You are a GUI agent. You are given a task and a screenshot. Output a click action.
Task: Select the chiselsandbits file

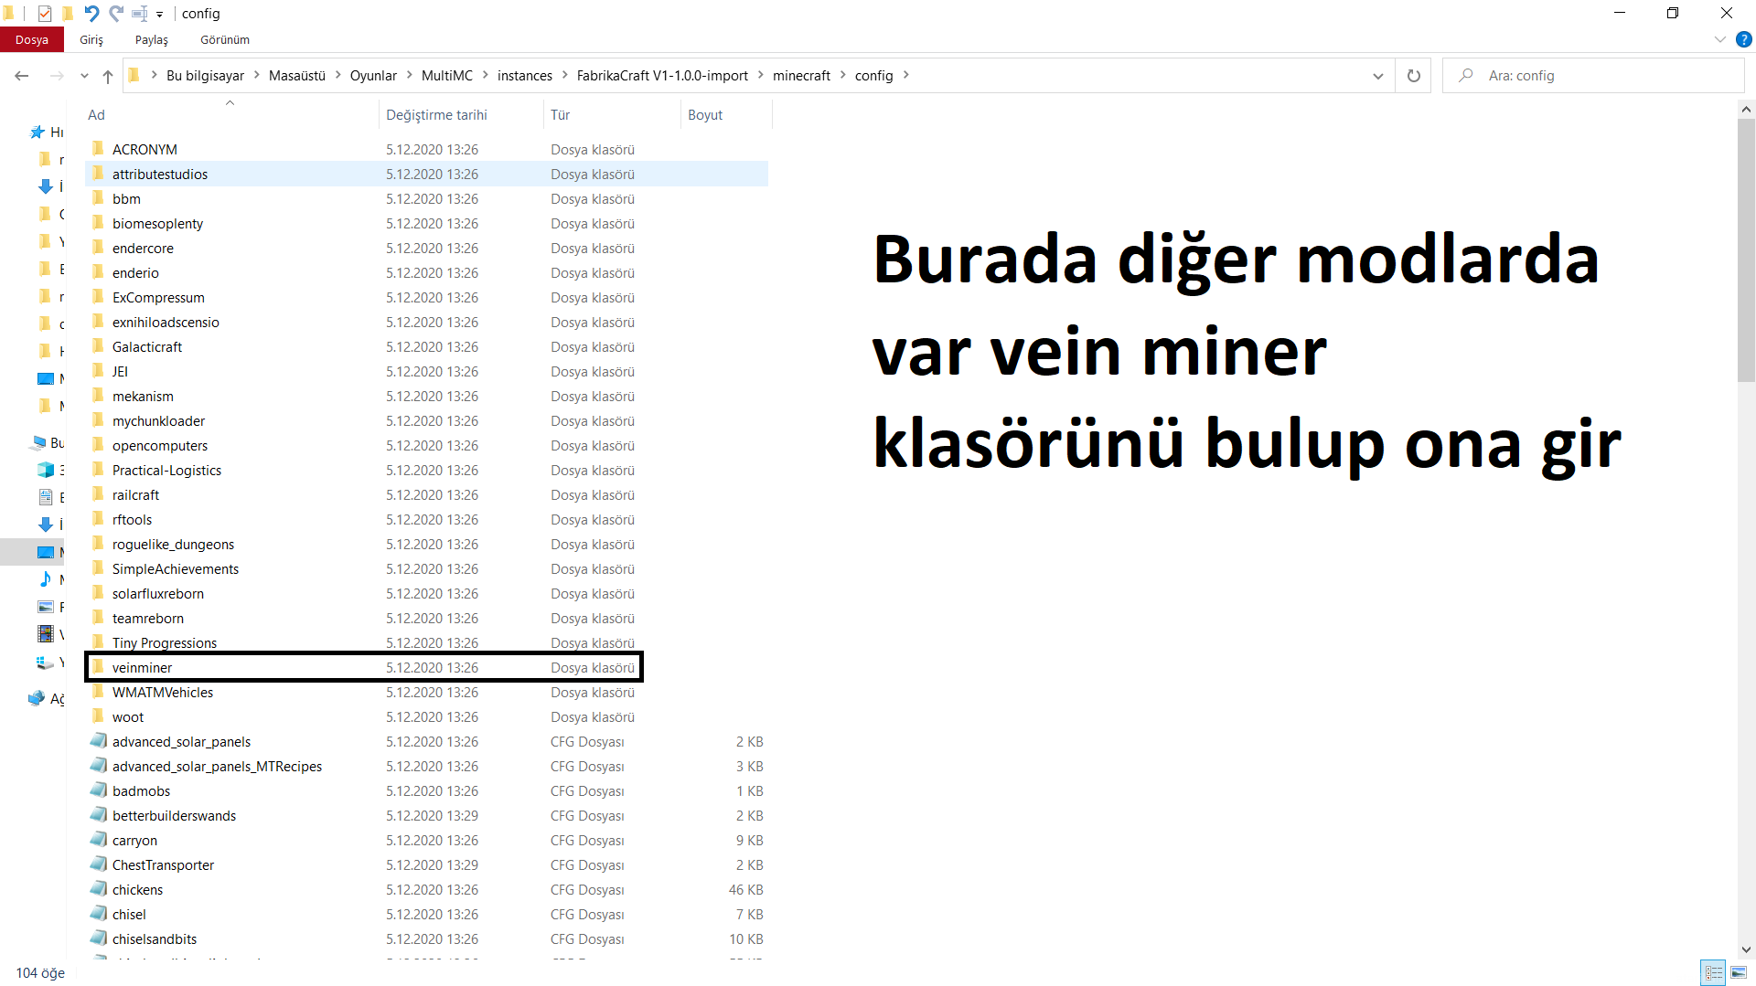point(426,938)
